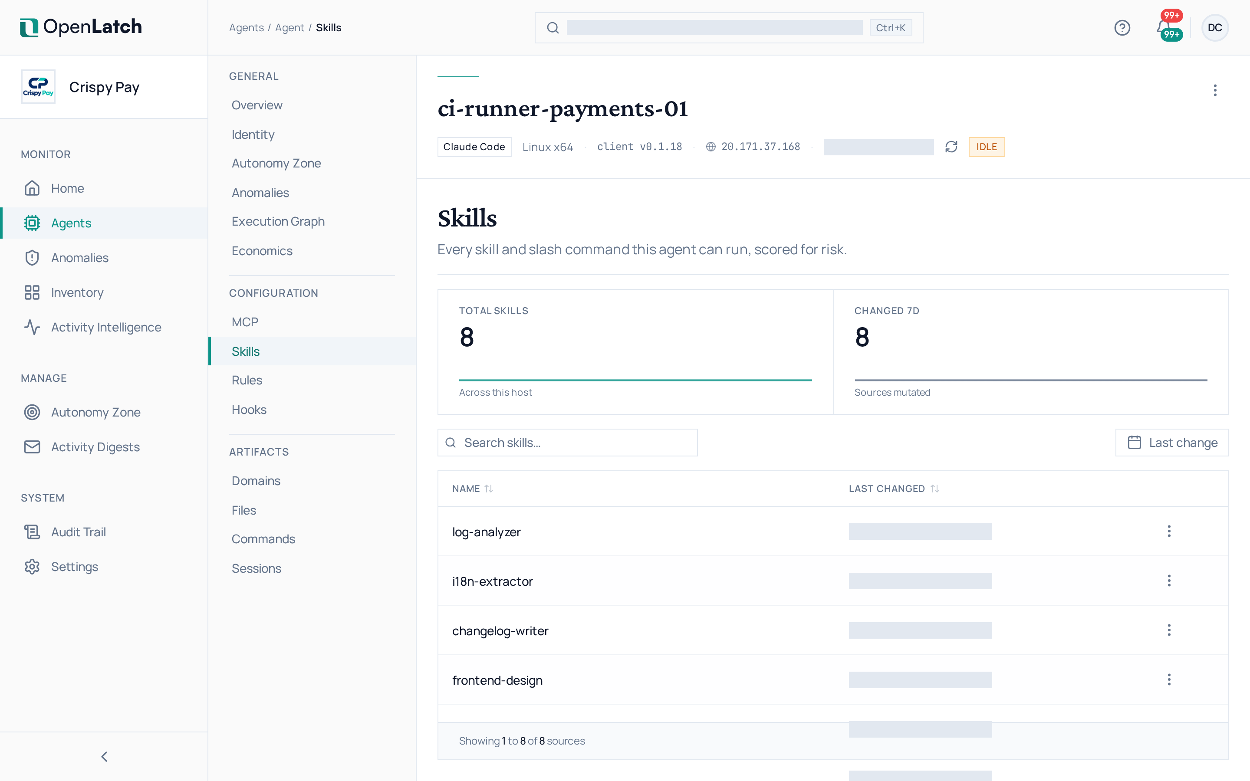The image size is (1250, 781).
Task: Click the Ctrl+K shortcut badge
Action: tap(891, 27)
